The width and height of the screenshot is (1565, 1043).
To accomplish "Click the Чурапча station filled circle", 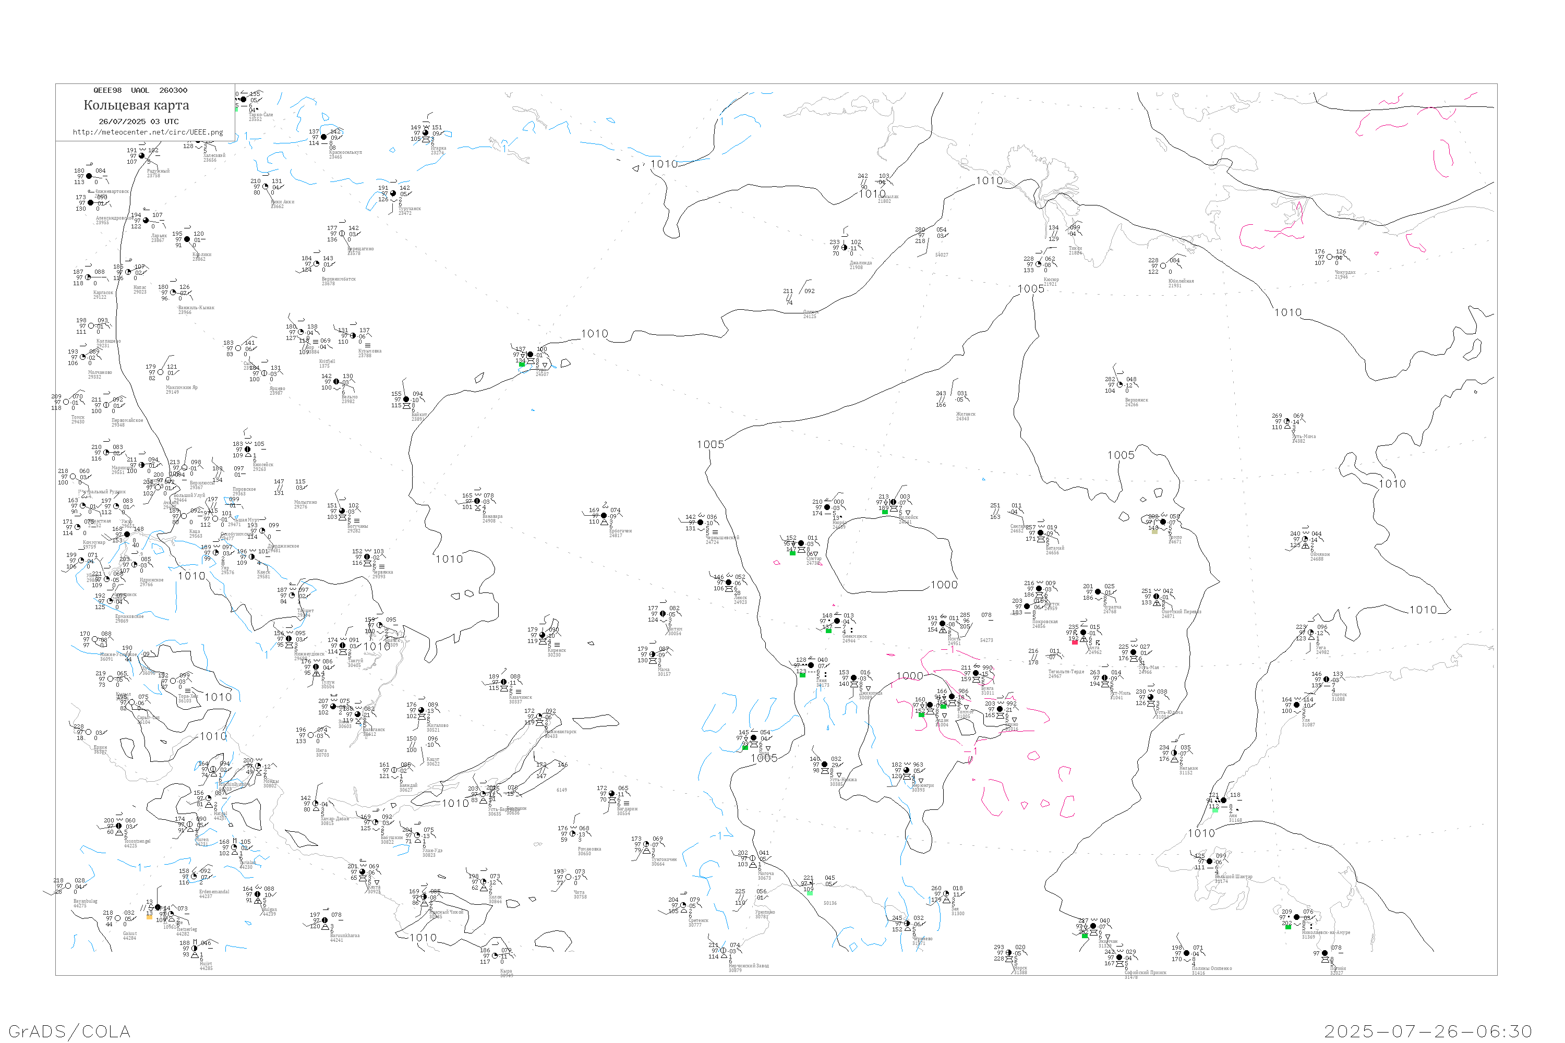I will 1098,592.
